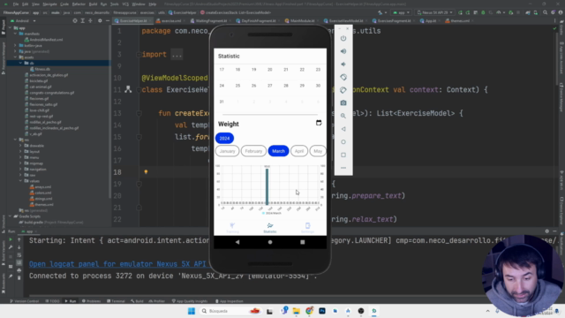Open emulator extended controls (three dots)
The height and width of the screenshot is (318, 565).
pos(343,168)
